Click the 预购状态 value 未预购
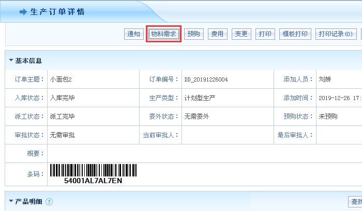Viewport: 362px width, 211px height. pyautogui.click(x=328, y=117)
